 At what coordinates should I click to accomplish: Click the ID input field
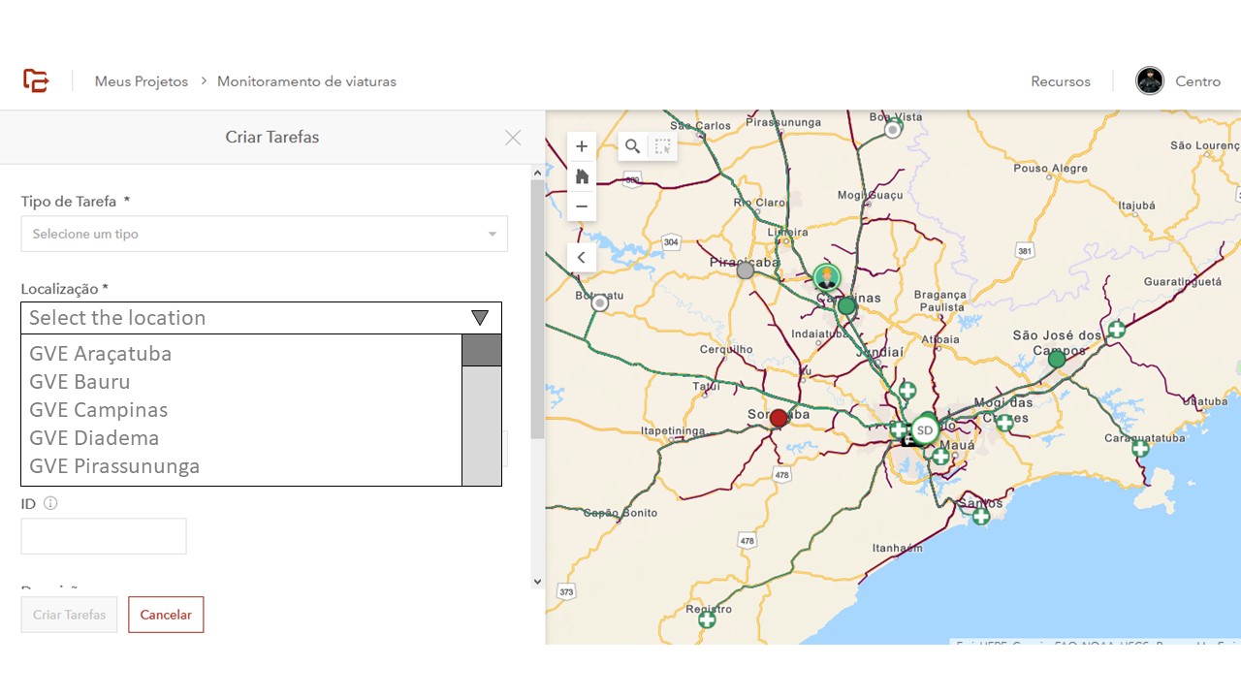(x=104, y=536)
